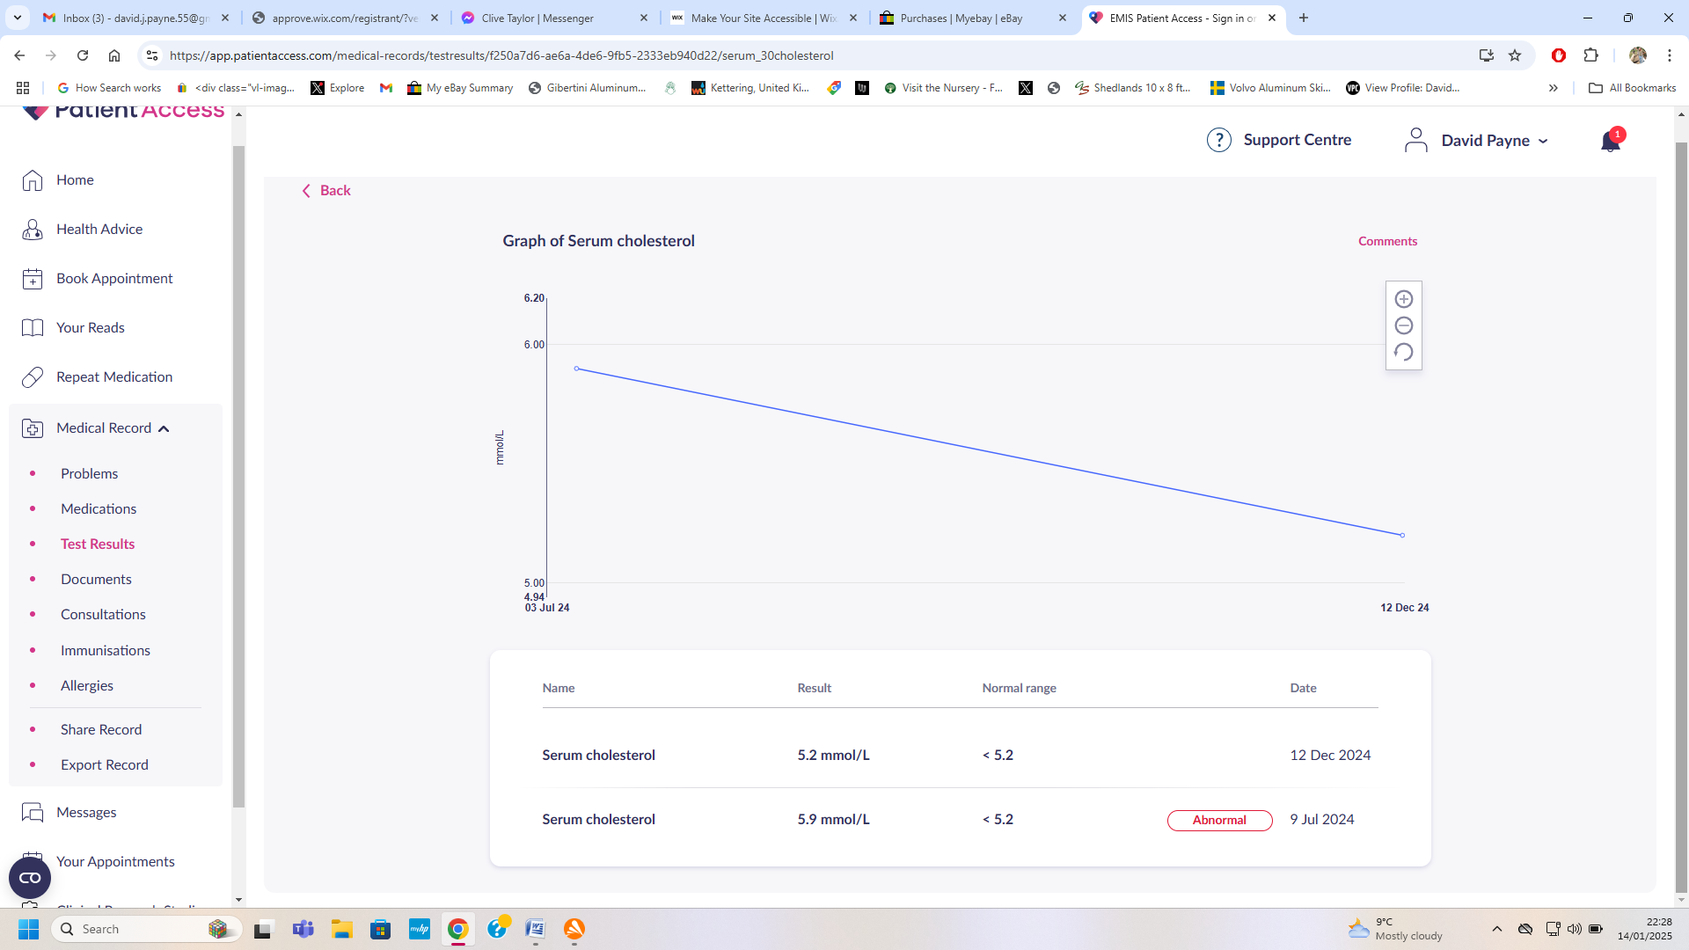Open the chat widget in bottom left
Screen dimensions: 1689x950
pyautogui.click(x=30, y=878)
